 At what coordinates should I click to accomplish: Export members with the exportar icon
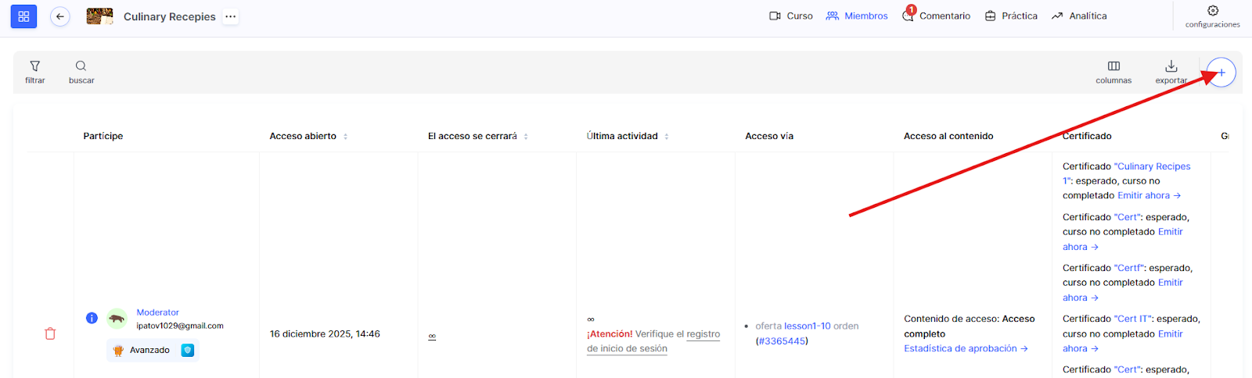pyautogui.click(x=1171, y=71)
